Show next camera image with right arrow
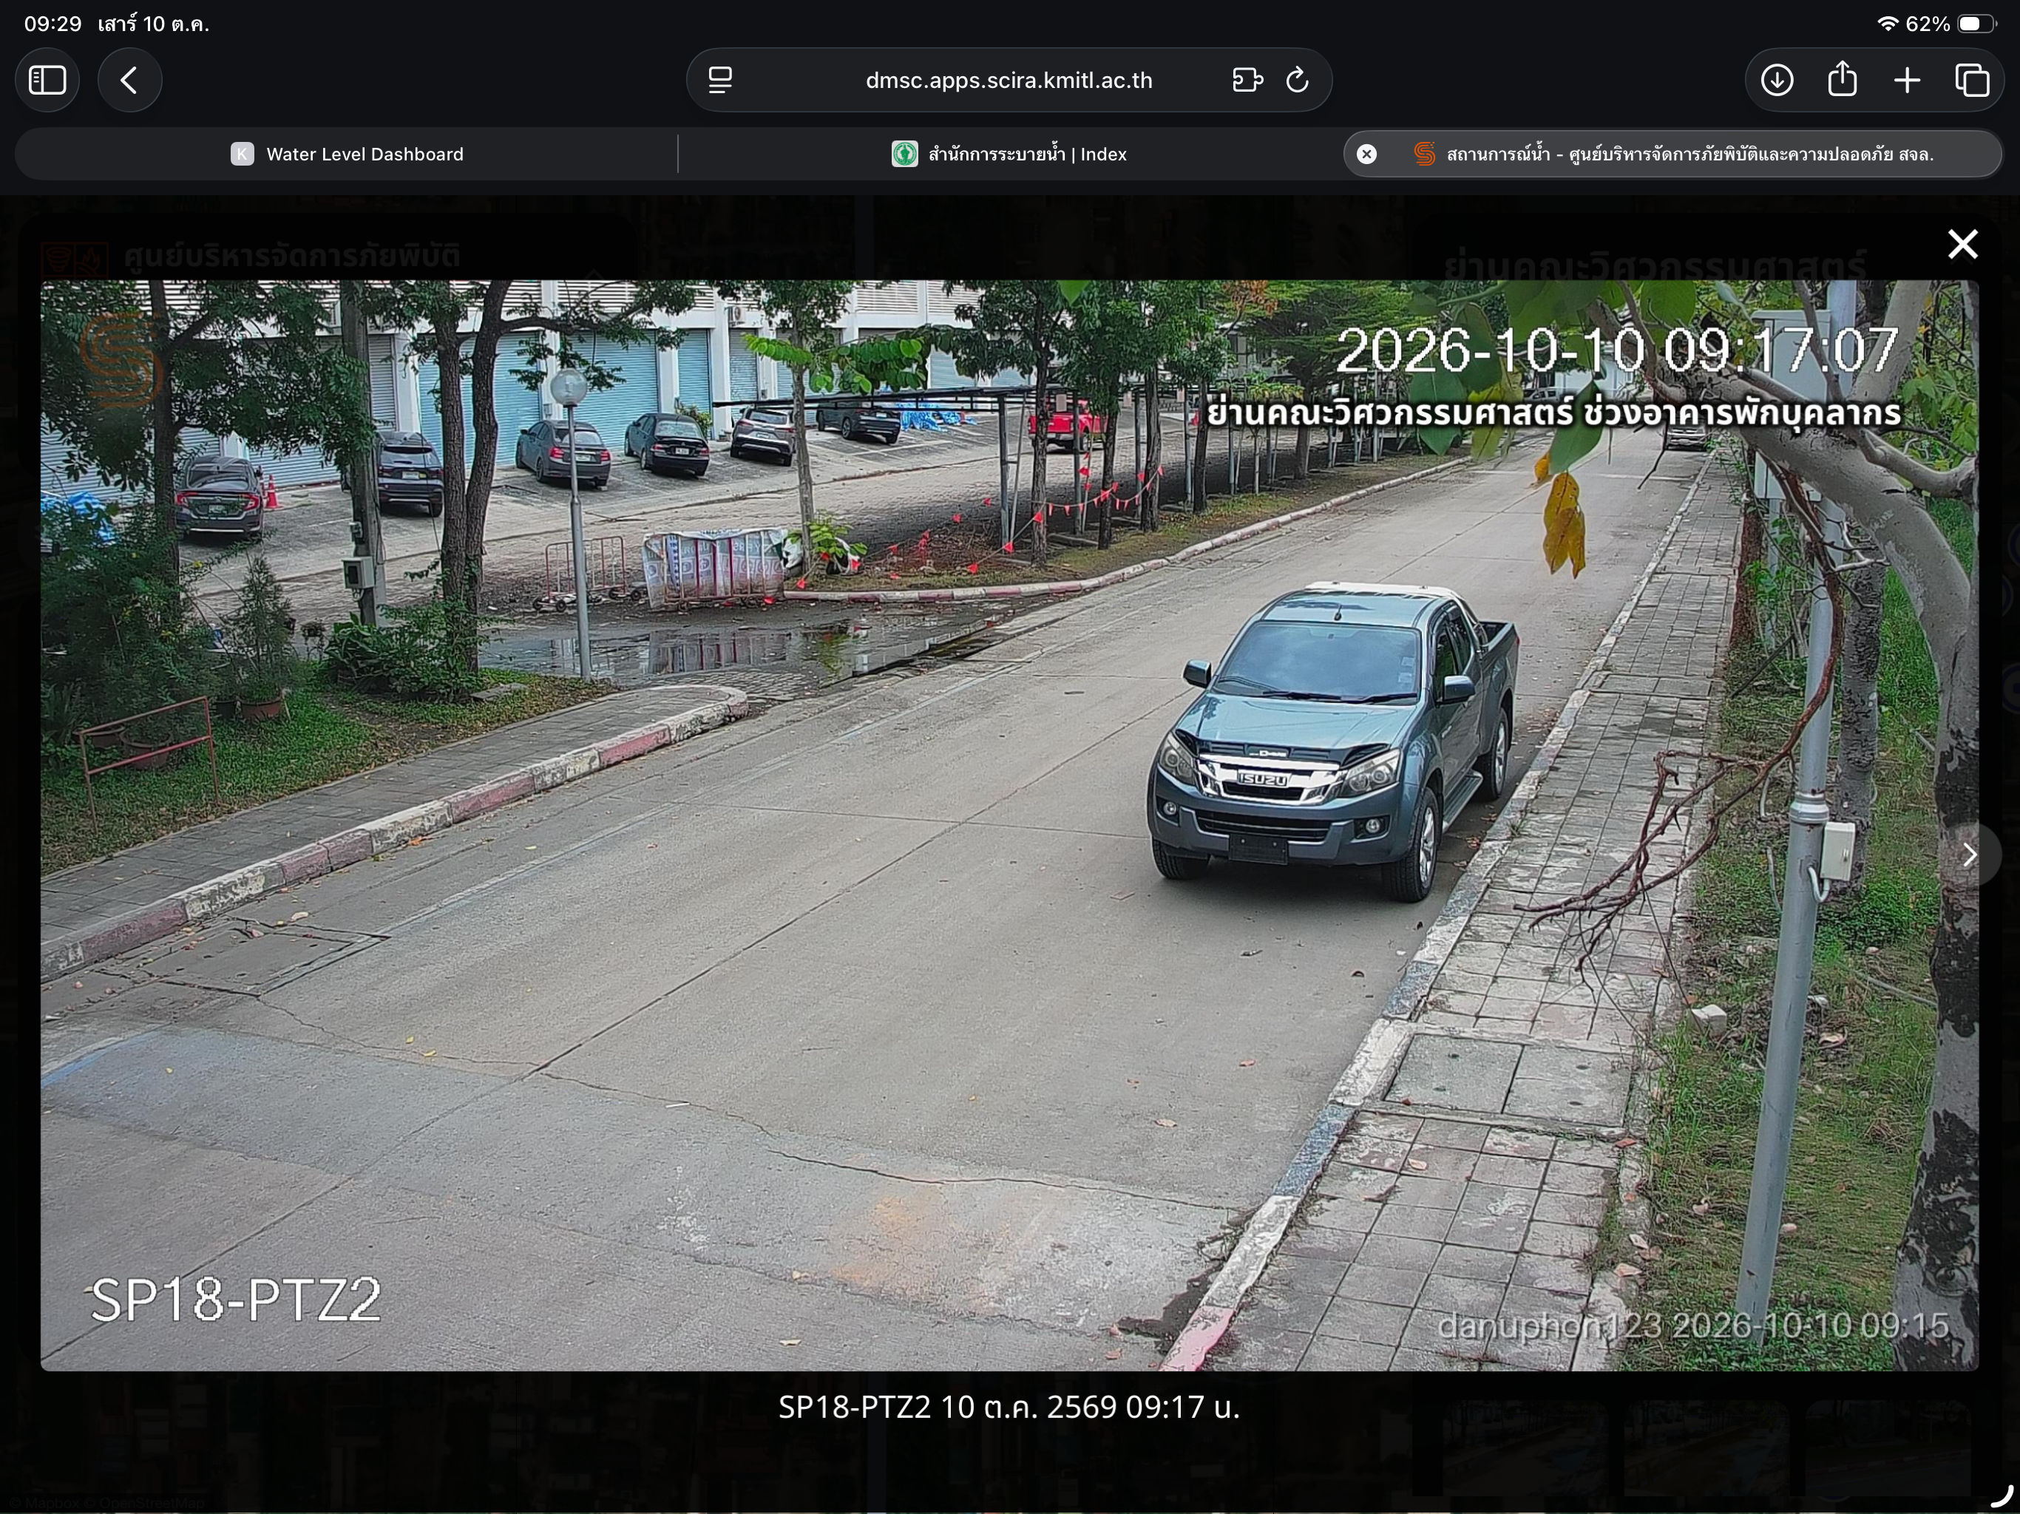 [1969, 855]
